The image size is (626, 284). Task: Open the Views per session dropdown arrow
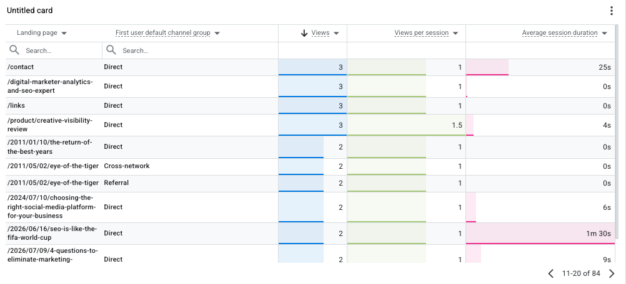455,33
